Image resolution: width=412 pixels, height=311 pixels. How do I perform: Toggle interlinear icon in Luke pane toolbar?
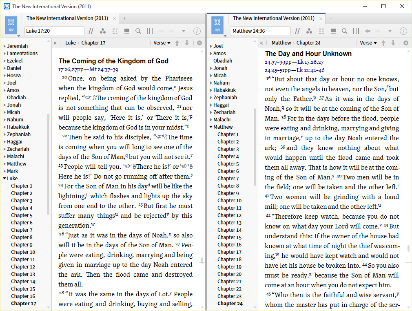(x=115, y=31)
